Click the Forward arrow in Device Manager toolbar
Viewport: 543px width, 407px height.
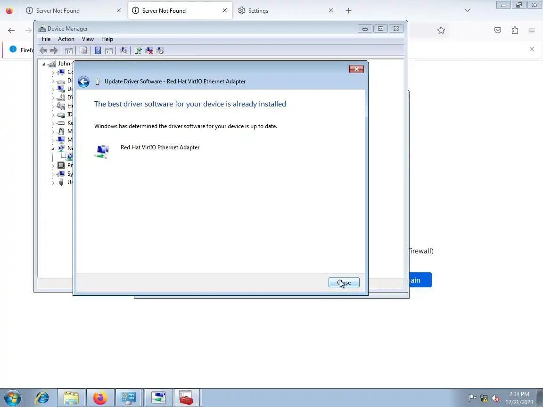click(54, 51)
